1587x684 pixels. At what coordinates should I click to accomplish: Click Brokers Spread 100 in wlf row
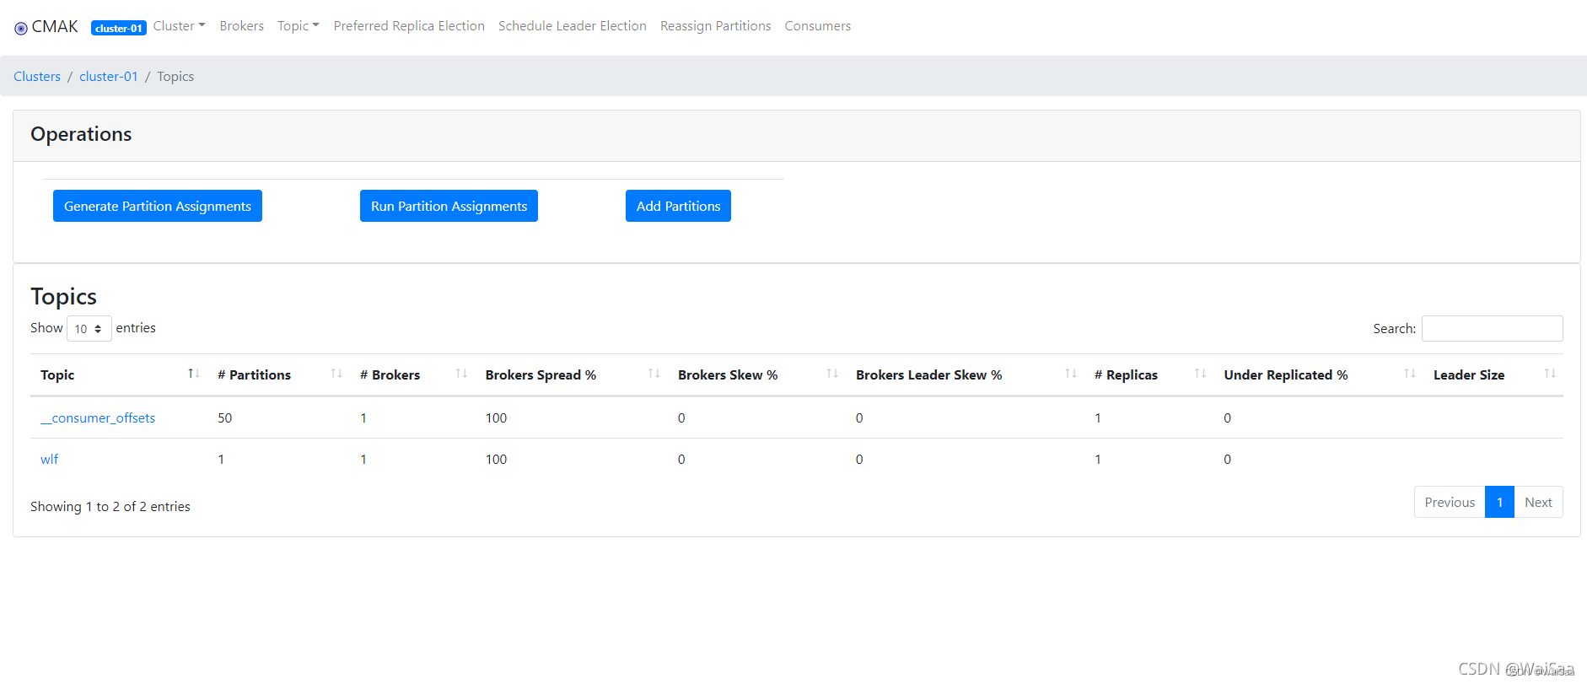point(496,460)
